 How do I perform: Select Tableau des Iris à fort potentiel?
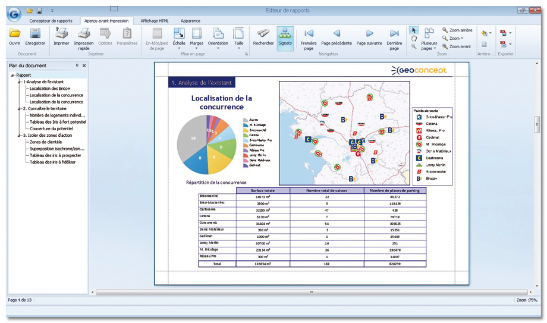[x=58, y=122]
